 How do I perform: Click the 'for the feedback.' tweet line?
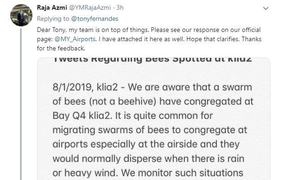pyautogui.click(x=61, y=48)
